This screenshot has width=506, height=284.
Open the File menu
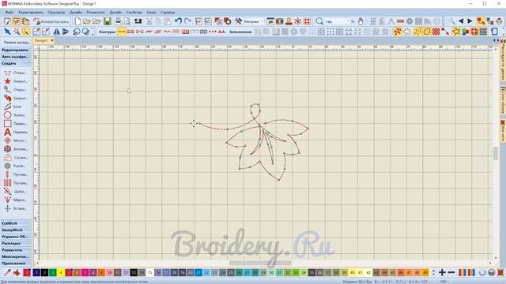9,13
